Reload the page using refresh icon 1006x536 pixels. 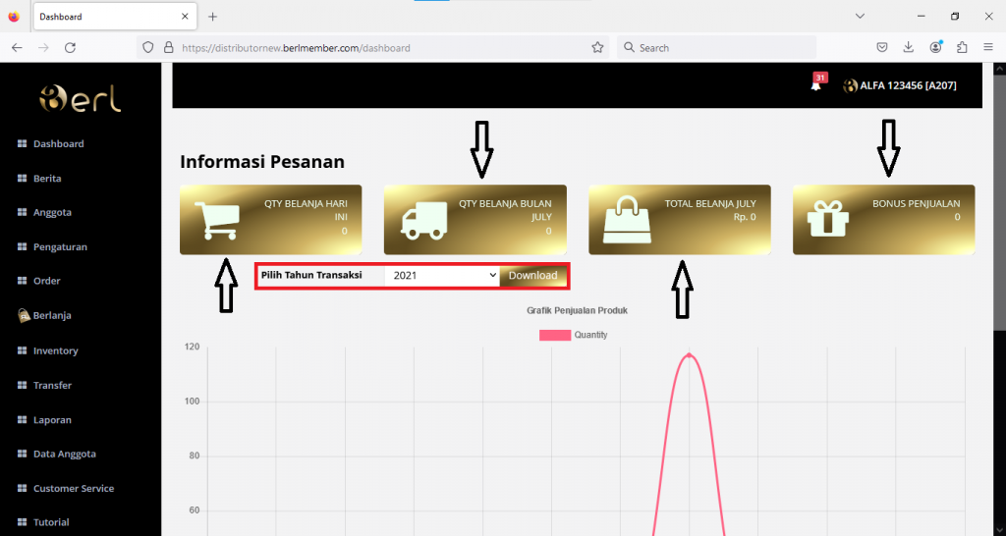70,47
